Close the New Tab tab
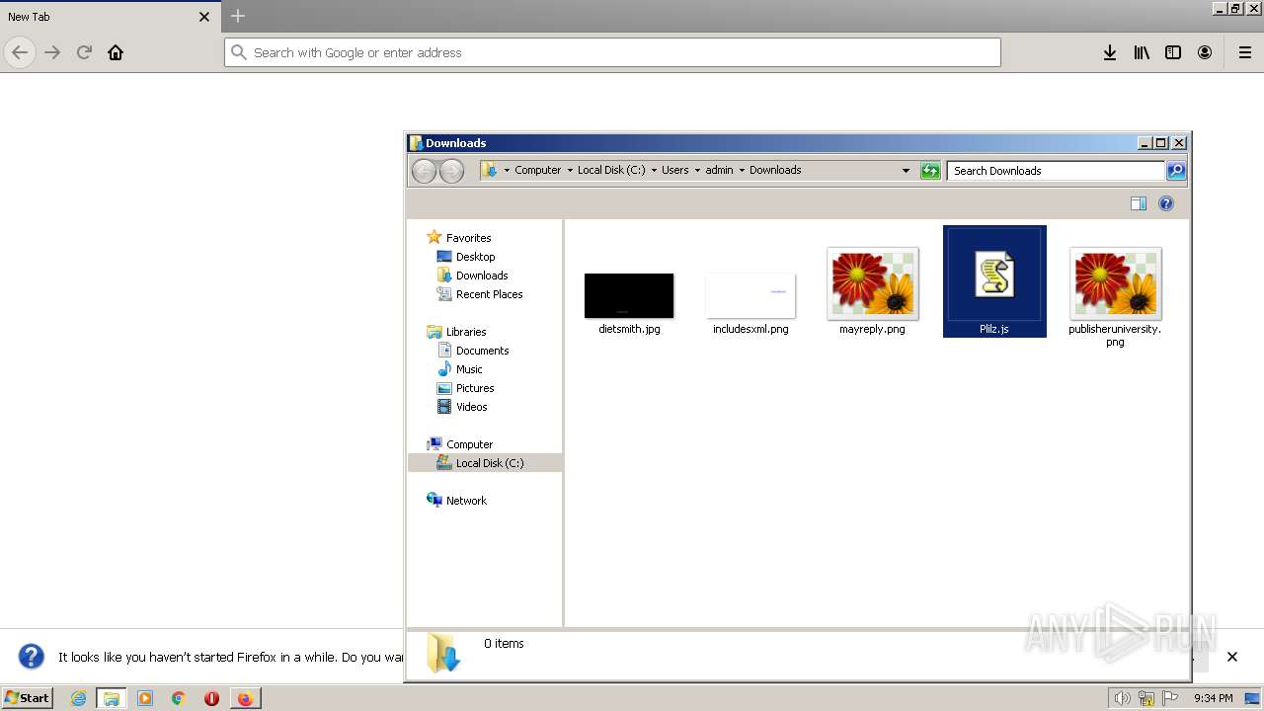This screenshot has width=1264, height=711. [x=204, y=17]
